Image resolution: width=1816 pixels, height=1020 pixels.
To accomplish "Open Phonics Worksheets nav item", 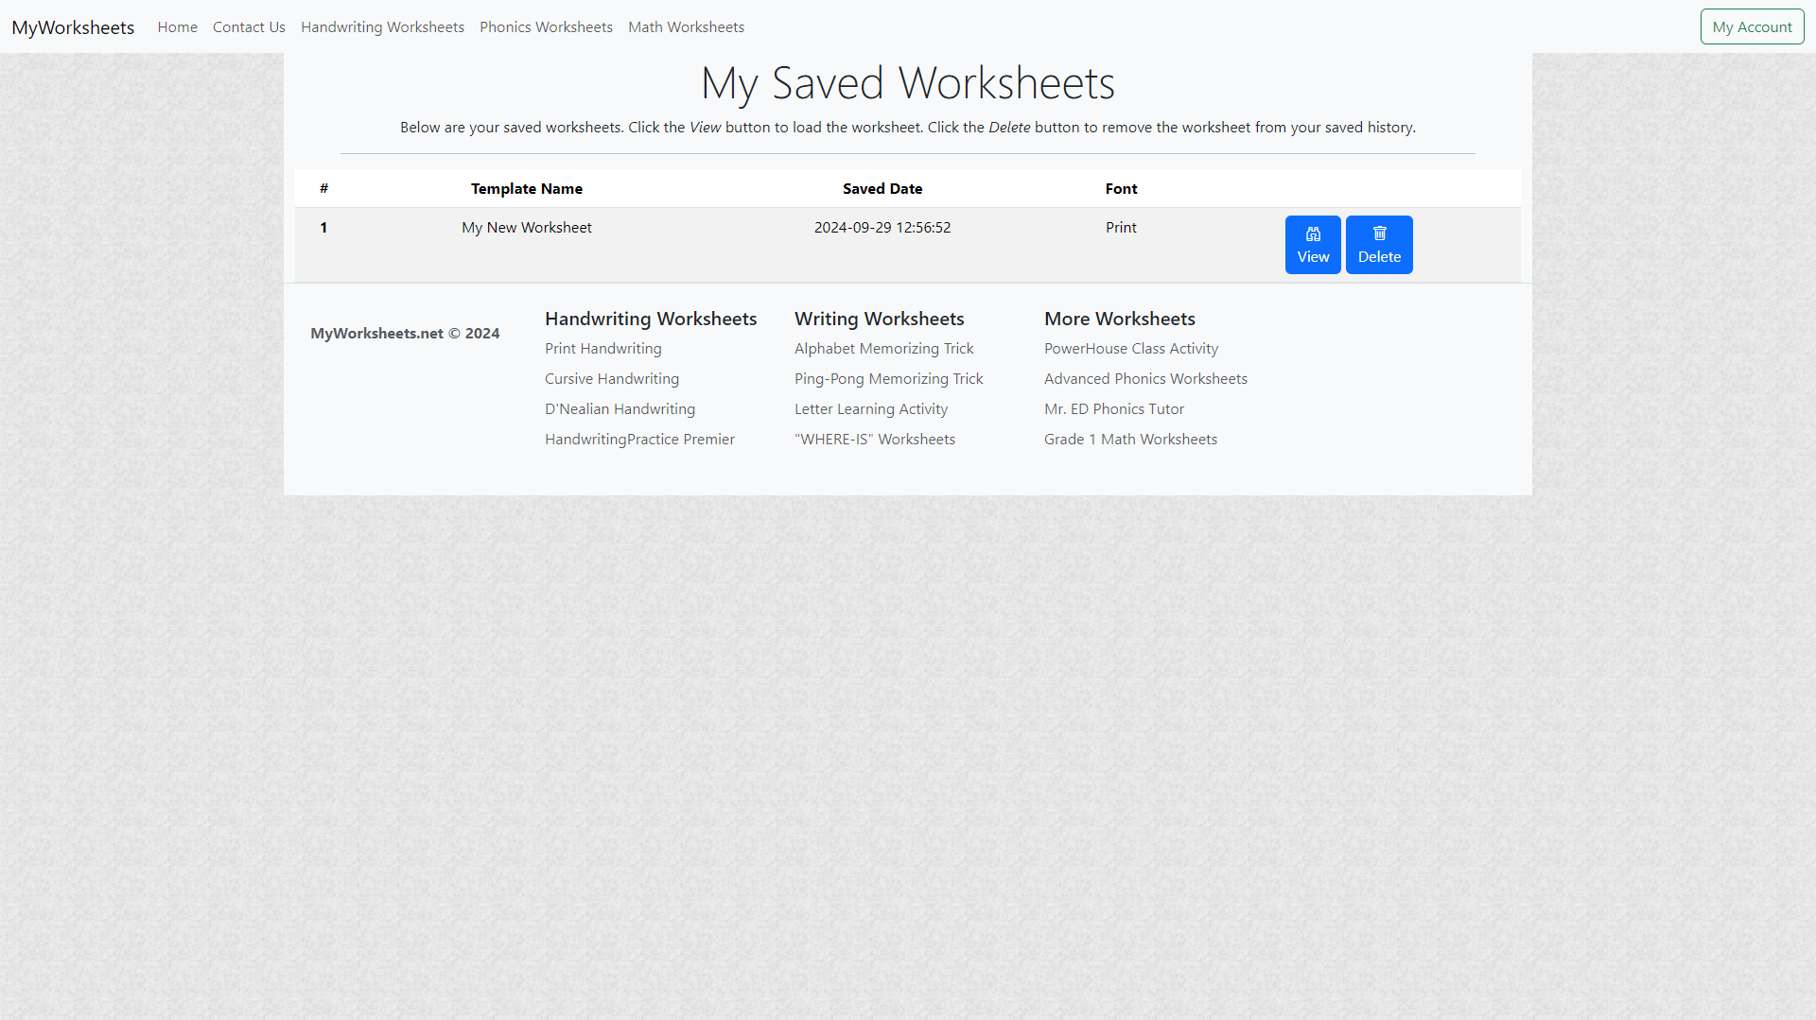I will tap(546, 27).
